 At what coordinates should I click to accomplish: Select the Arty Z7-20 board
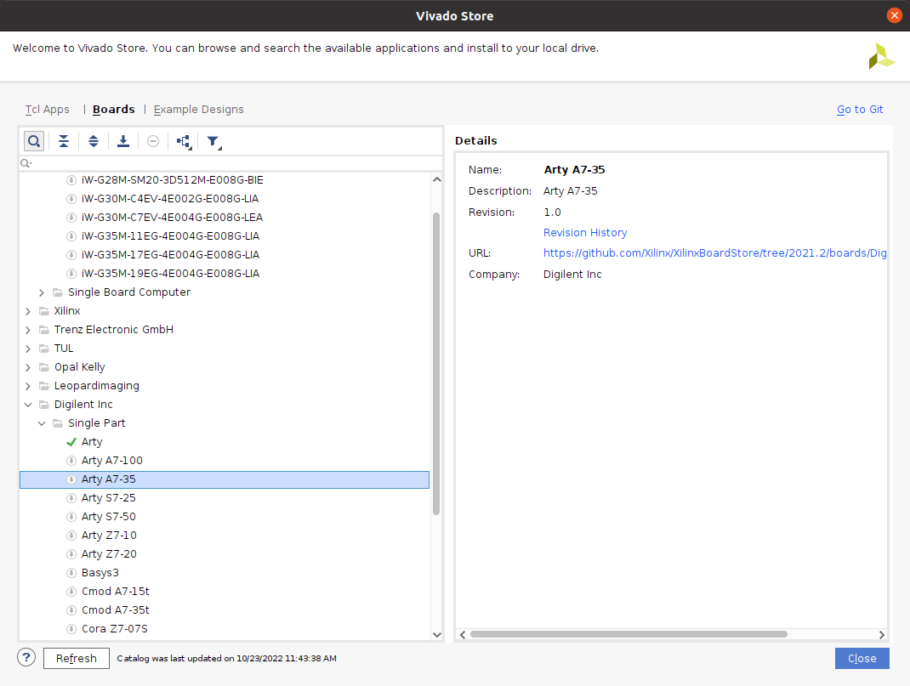pyautogui.click(x=109, y=554)
